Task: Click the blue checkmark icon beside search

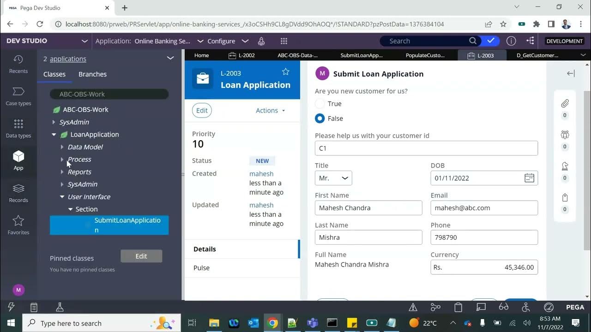Action: 490,41
